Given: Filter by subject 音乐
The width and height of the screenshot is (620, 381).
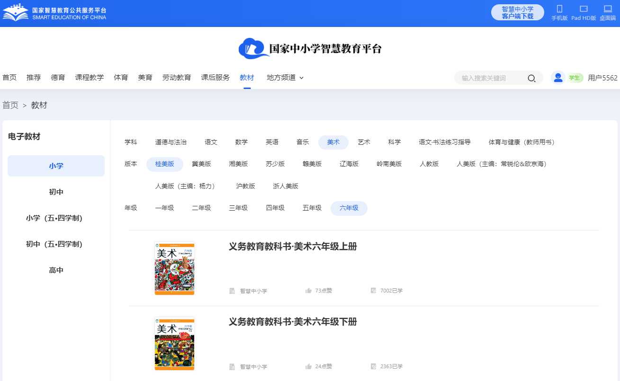Looking at the screenshot, I should [x=303, y=142].
